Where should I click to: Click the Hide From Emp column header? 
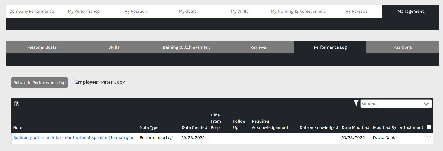[216, 121]
